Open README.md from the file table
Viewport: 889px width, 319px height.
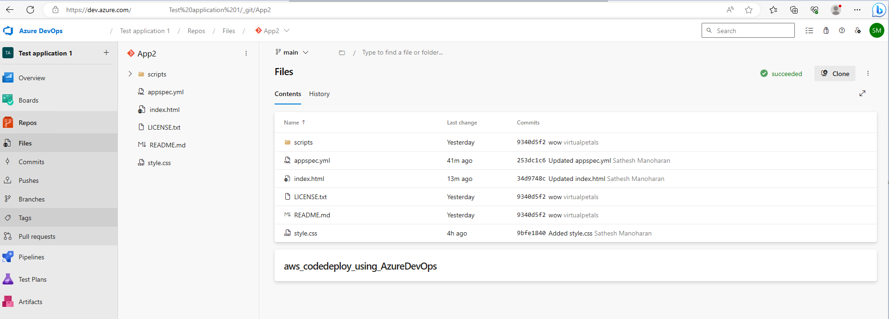pos(312,215)
